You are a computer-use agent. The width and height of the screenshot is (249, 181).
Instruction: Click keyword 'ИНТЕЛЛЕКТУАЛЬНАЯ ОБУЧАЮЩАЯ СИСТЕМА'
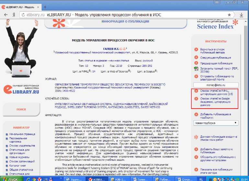coord(83,104)
